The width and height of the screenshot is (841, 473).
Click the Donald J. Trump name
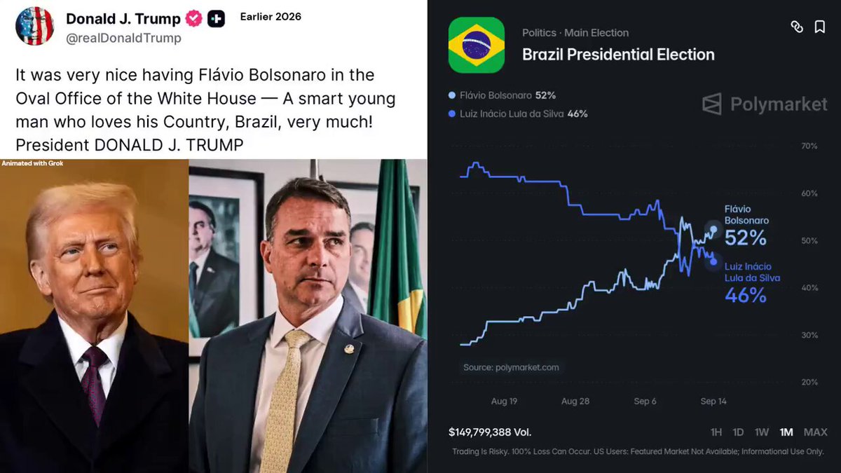(x=123, y=19)
